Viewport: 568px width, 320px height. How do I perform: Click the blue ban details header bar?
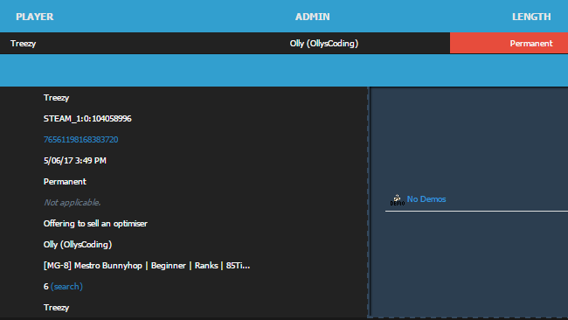pos(284,70)
